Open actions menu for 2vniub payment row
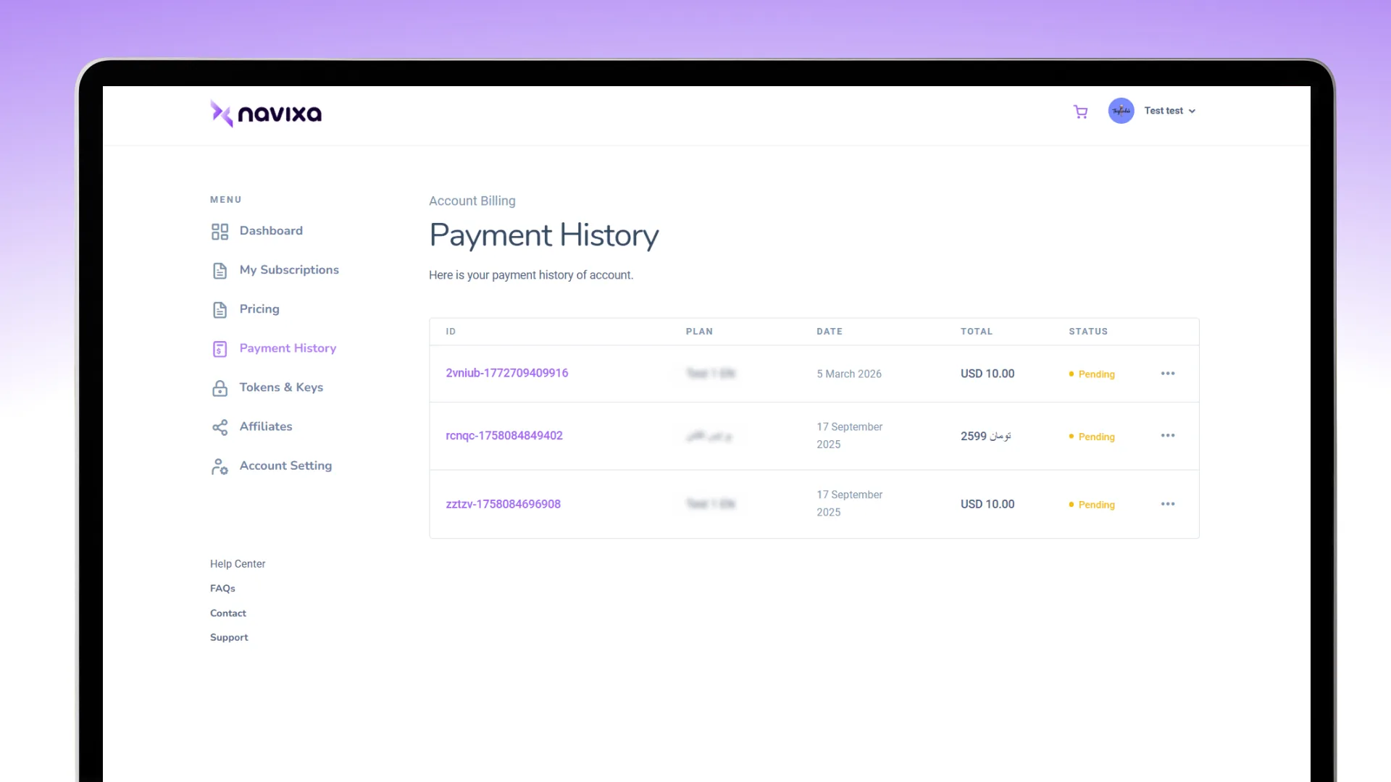Viewport: 1391px width, 782px height. pos(1168,374)
